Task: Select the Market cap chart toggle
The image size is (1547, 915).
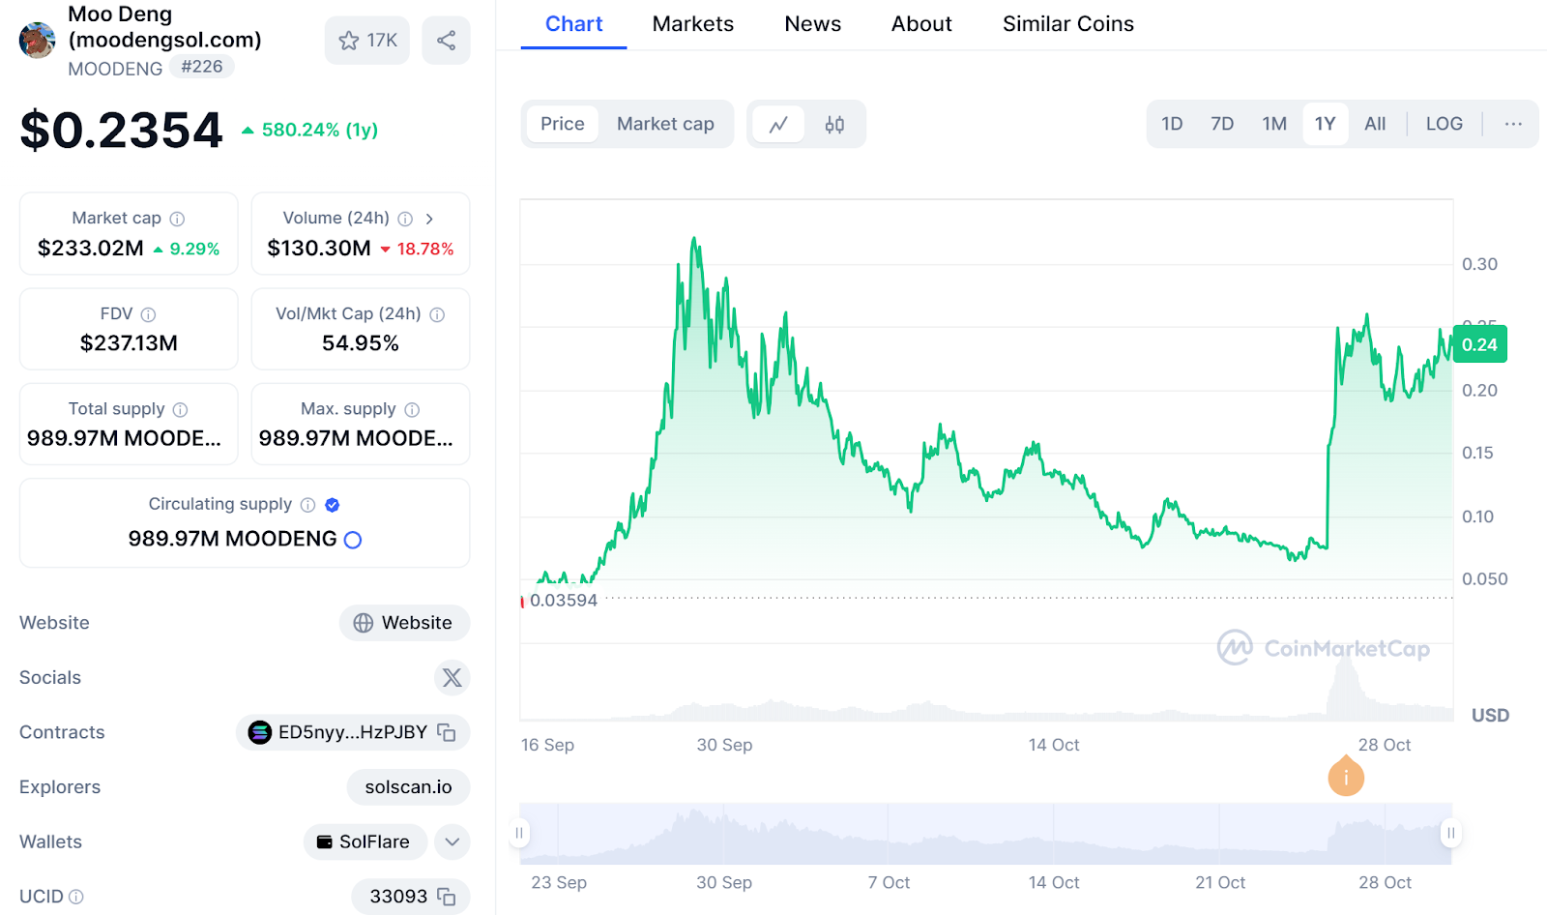Action: click(665, 124)
